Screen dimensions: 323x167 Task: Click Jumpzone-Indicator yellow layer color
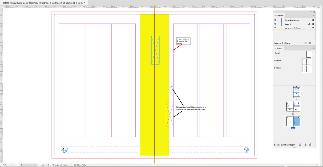click(x=281, y=28)
